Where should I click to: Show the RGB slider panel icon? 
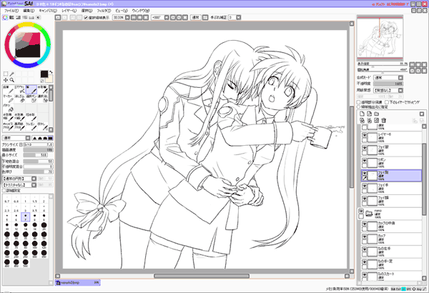tap(11, 18)
